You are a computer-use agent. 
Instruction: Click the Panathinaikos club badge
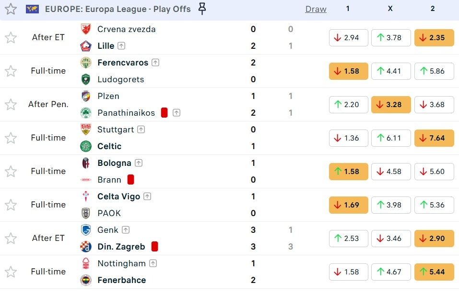tap(86, 113)
